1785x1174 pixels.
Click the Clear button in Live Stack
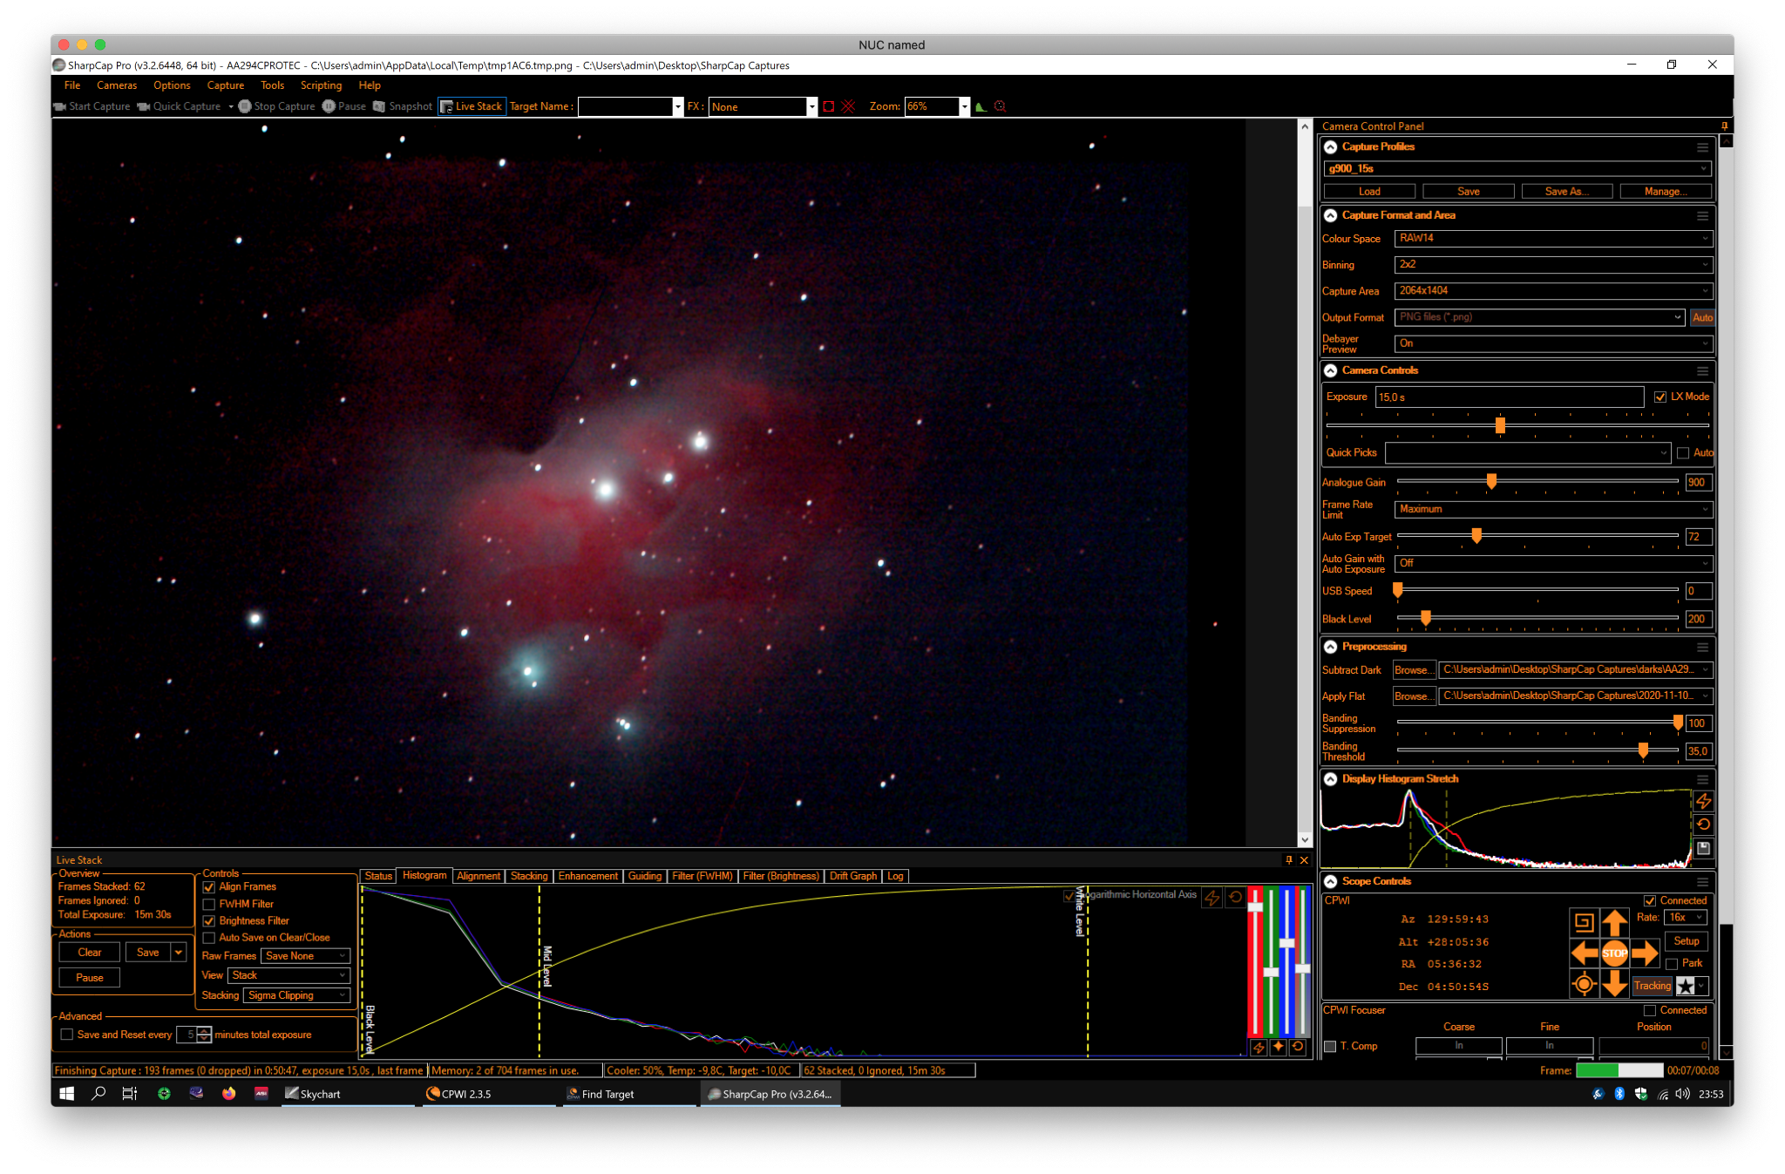pos(90,953)
